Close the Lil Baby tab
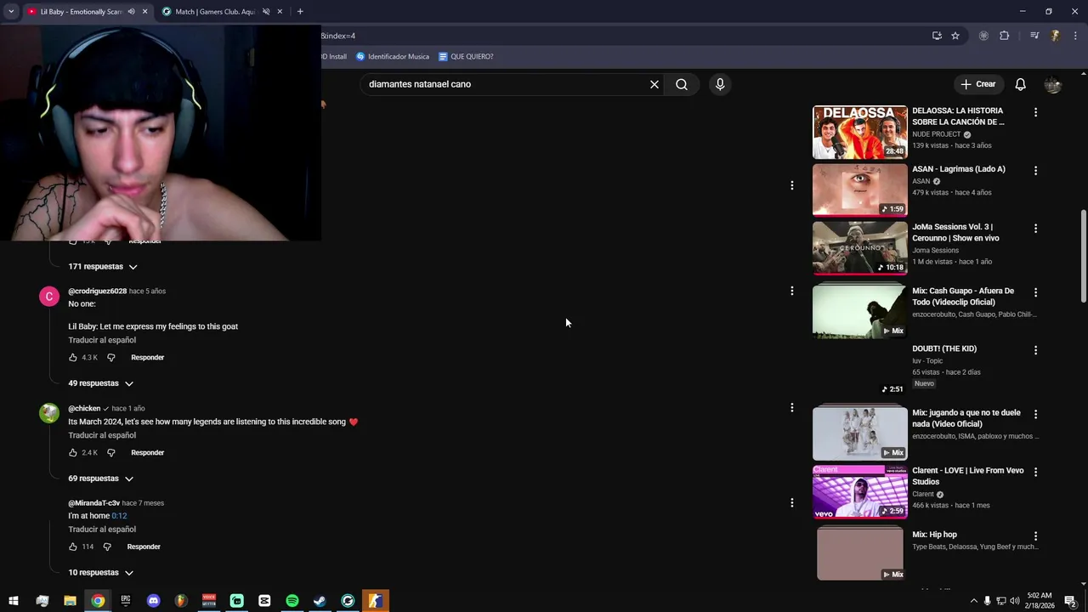Viewport: 1088px width, 612px height. pos(144,12)
